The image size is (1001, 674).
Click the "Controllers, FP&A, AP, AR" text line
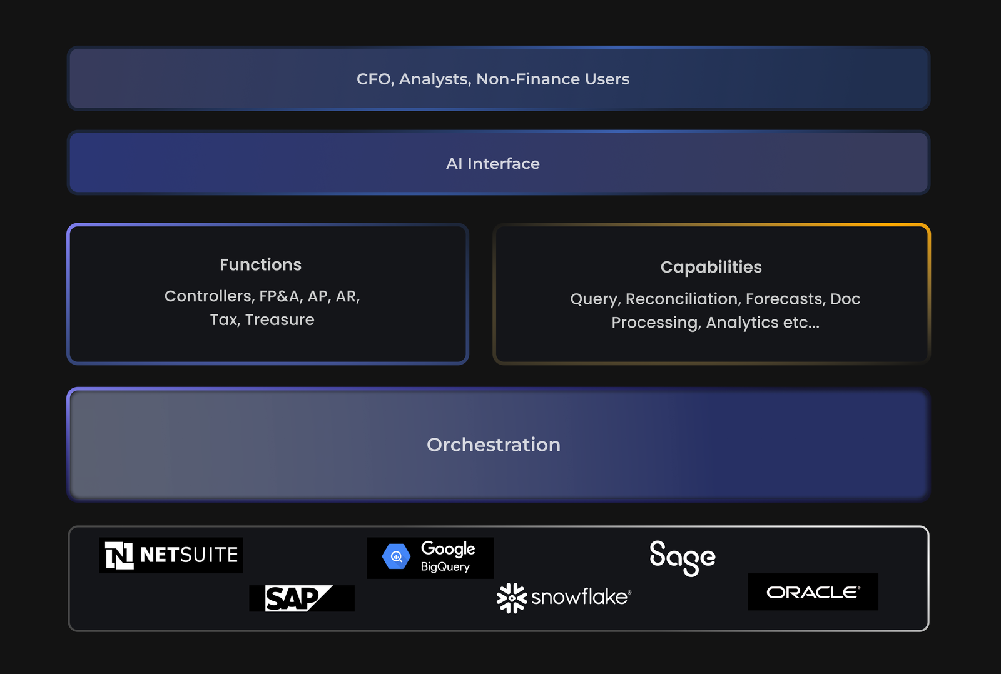coord(262,296)
